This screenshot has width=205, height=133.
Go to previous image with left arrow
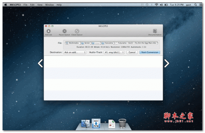pyautogui.click(x=40, y=63)
